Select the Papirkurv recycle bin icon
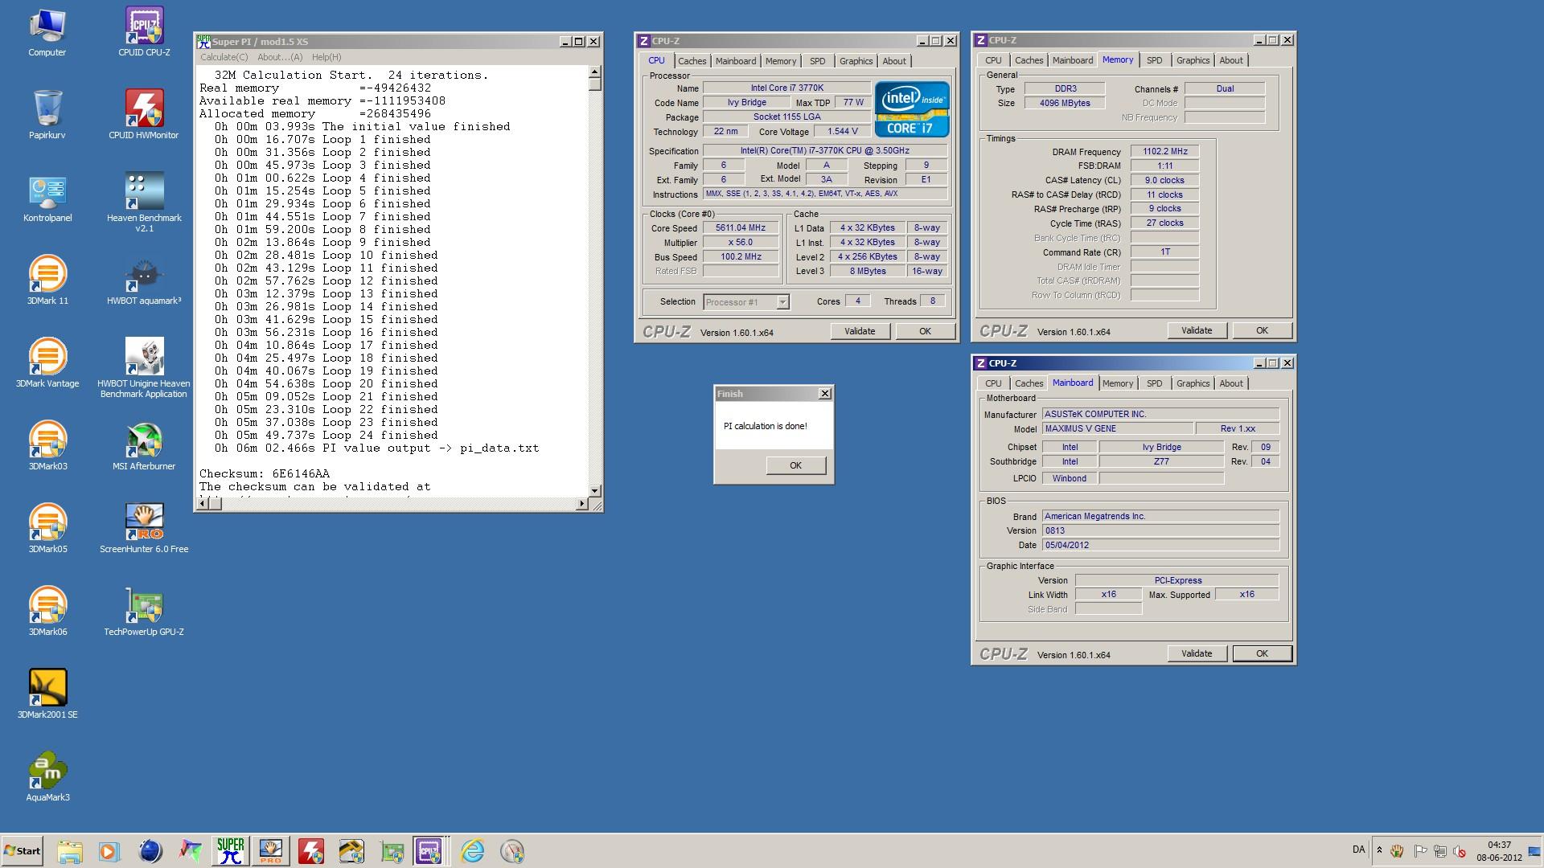 [x=47, y=114]
